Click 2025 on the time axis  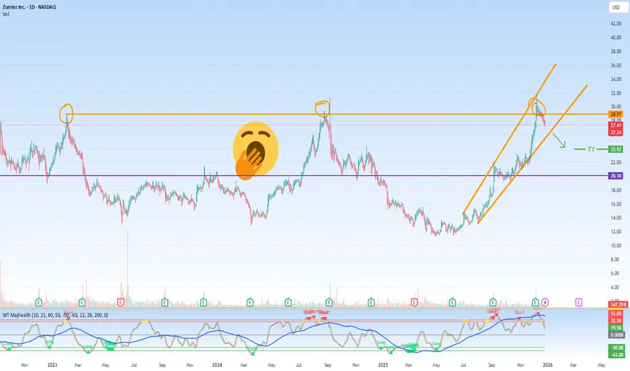[x=383, y=365]
